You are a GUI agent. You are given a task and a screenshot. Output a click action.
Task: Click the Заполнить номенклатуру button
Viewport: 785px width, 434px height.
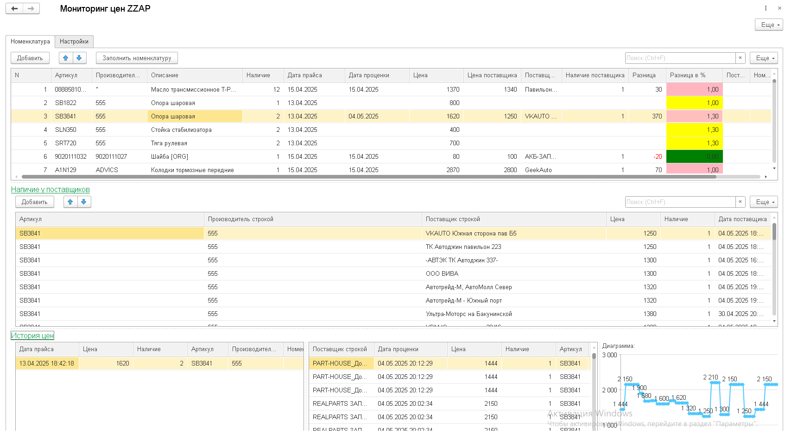(x=137, y=58)
